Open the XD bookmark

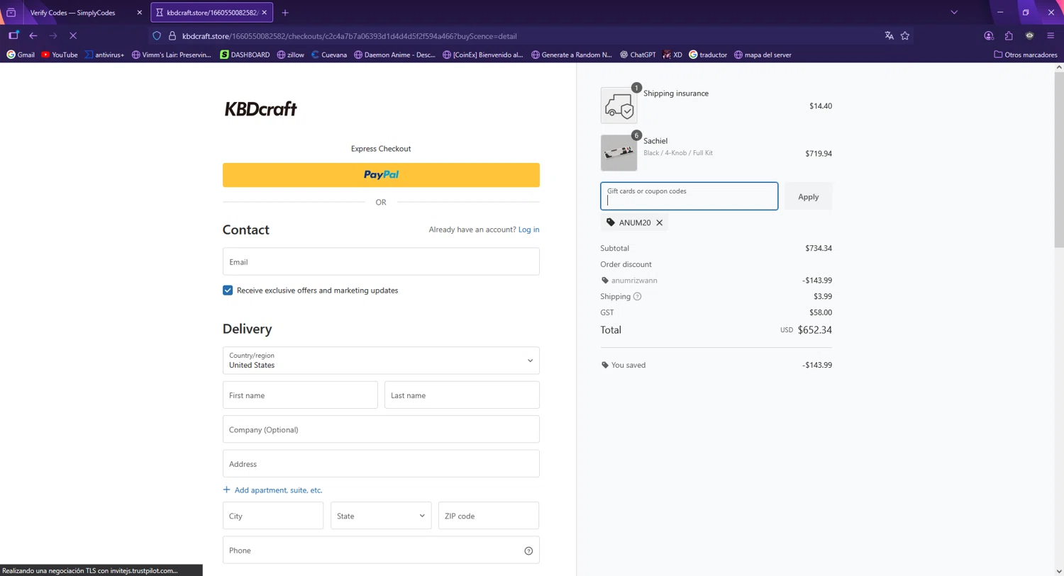[x=672, y=55]
